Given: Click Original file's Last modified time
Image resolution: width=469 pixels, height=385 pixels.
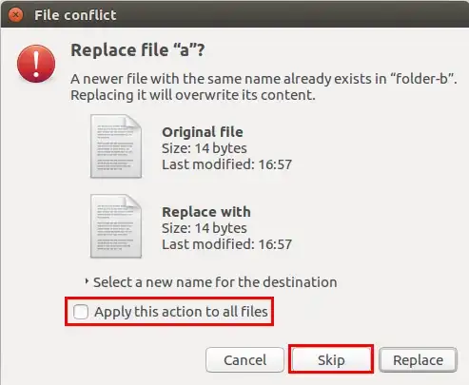Looking at the screenshot, I should pos(226,164).
